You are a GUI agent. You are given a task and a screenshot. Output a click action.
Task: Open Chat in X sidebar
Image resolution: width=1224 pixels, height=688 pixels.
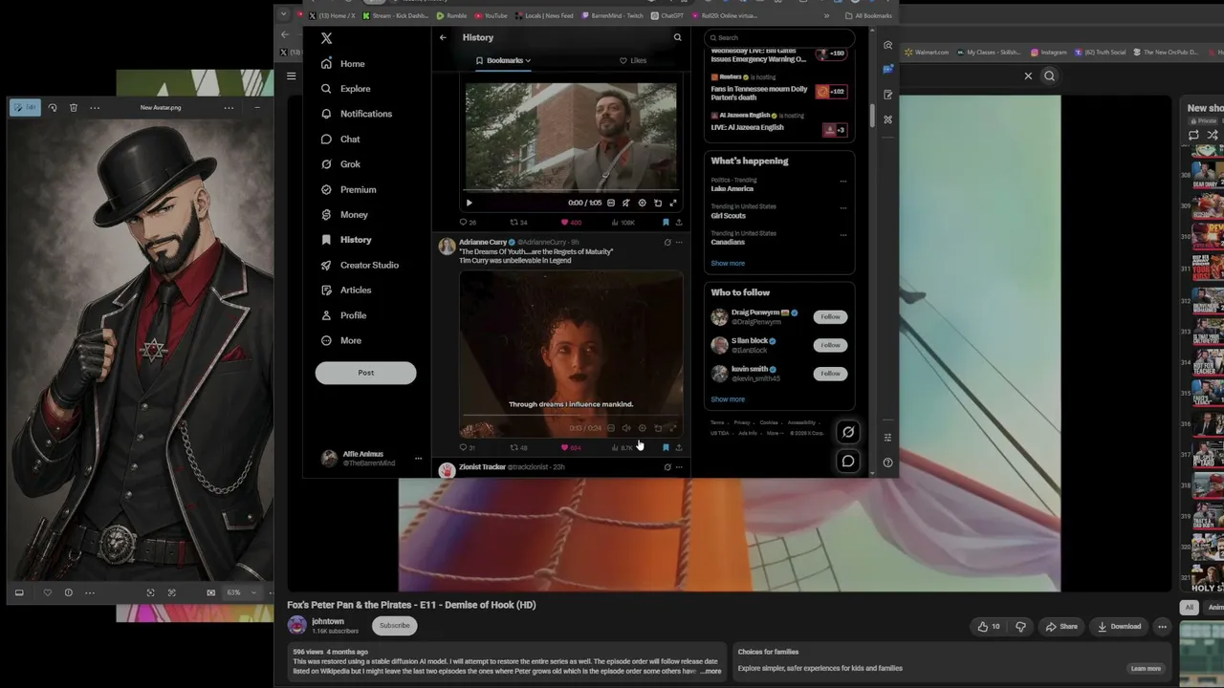(340, 140)
